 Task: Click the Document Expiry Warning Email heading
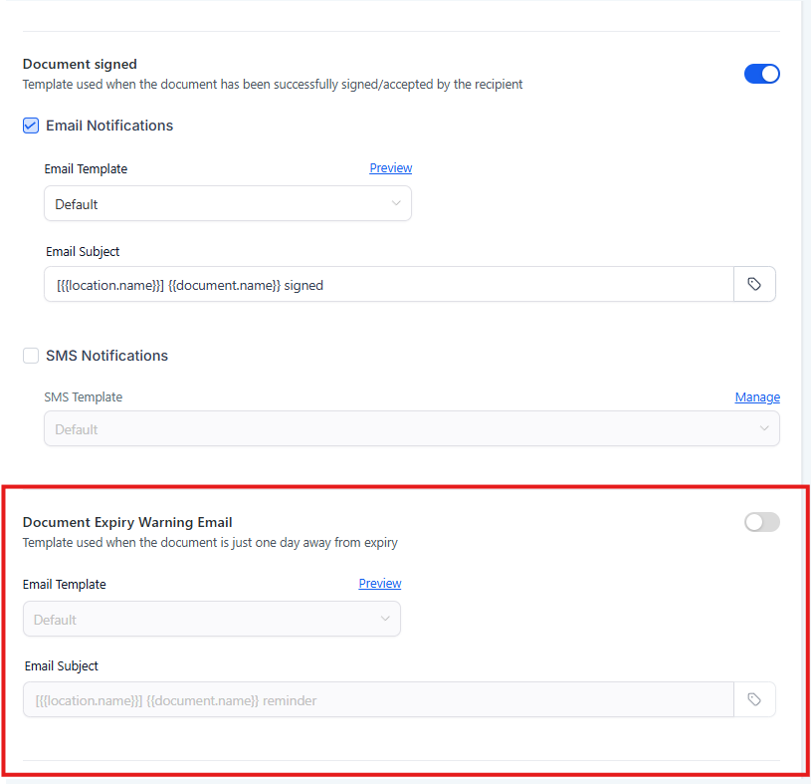click(127, 522)
